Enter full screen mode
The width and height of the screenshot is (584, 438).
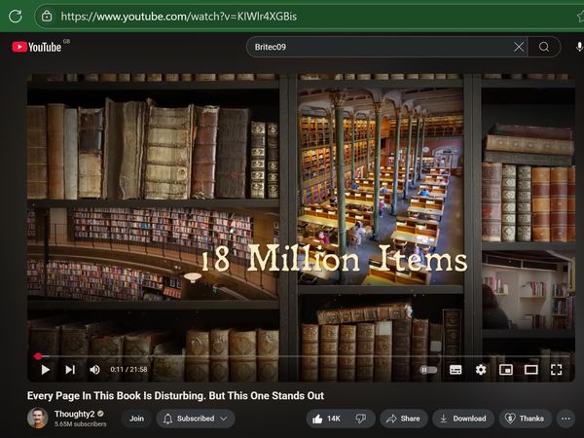556,370
